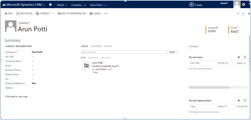This screenshot has height=120, width=251.
Task: Expand the Arun Potti record chevron
Action: [x=106, y=5]
